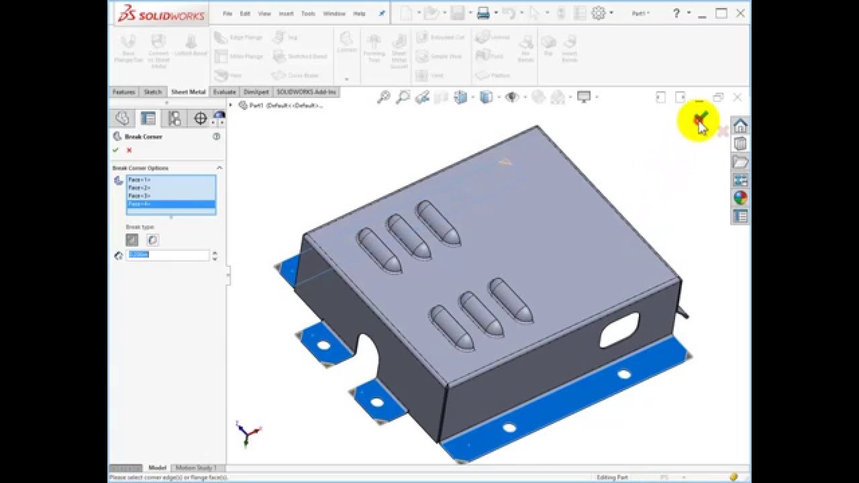859x483 pixels.
Task: Click the Insert Bends tool
Action: pos(569,48)
